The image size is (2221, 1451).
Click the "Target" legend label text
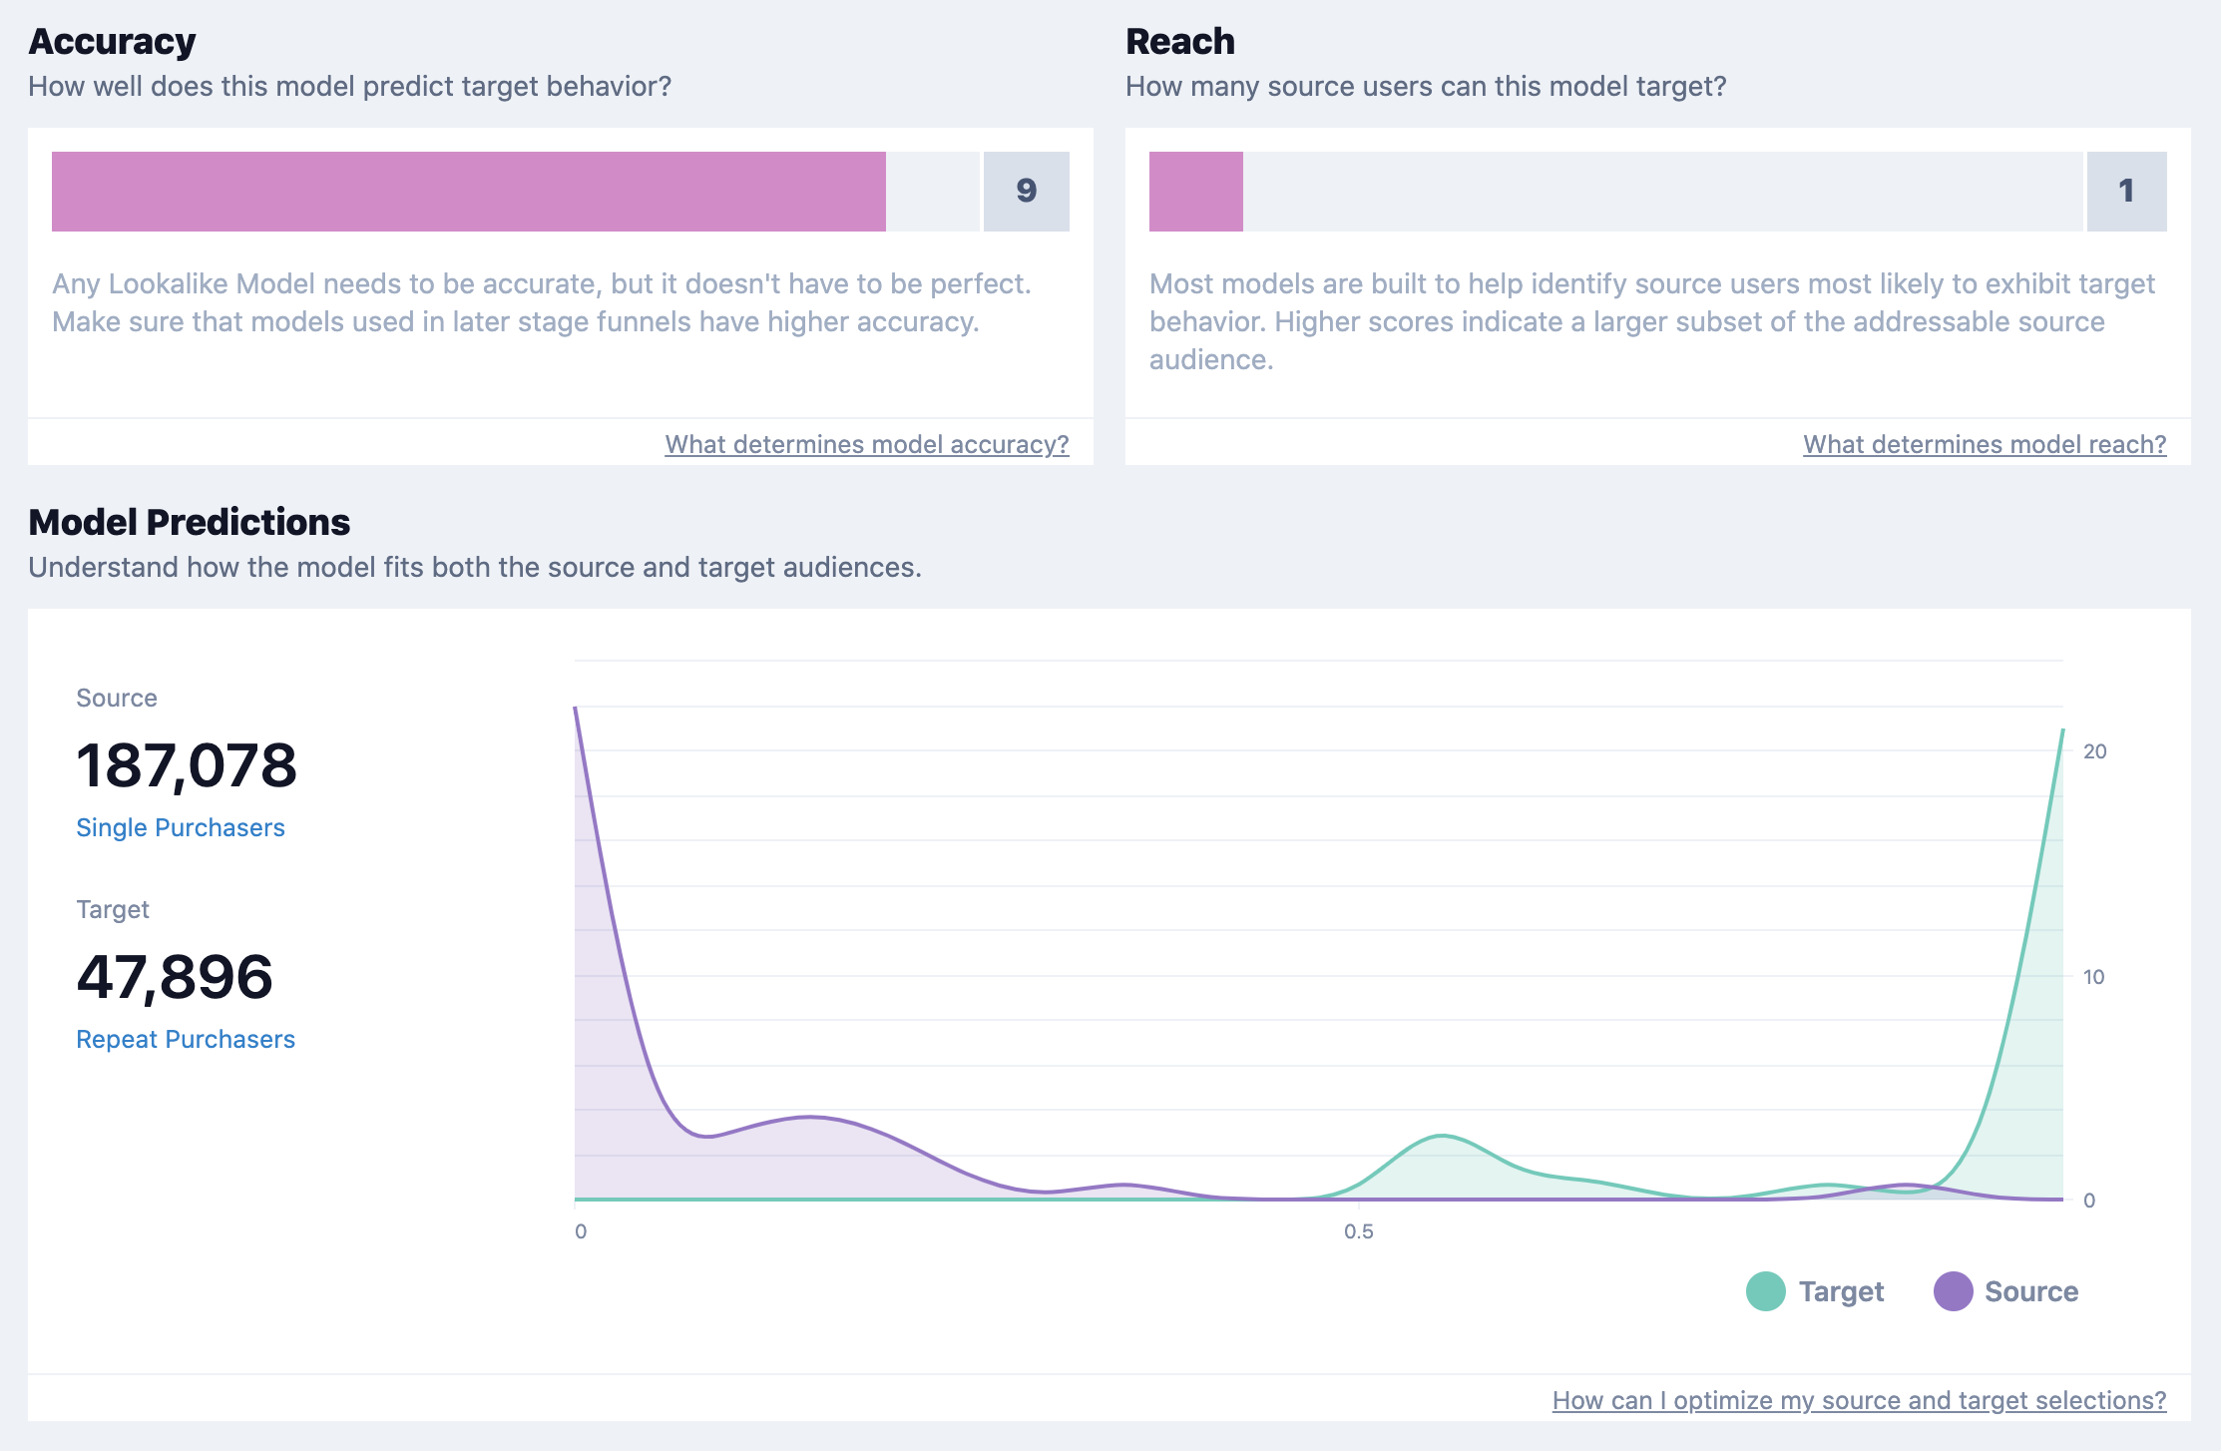pyautogui.click(x=1841, y=1291)
